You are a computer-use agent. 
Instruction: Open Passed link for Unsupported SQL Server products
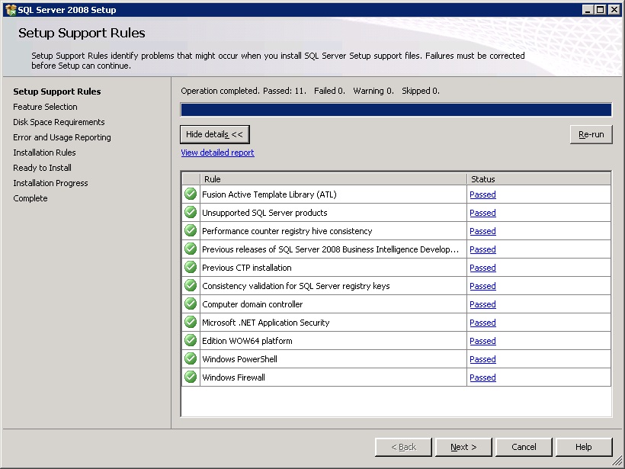tap(482, 213)
